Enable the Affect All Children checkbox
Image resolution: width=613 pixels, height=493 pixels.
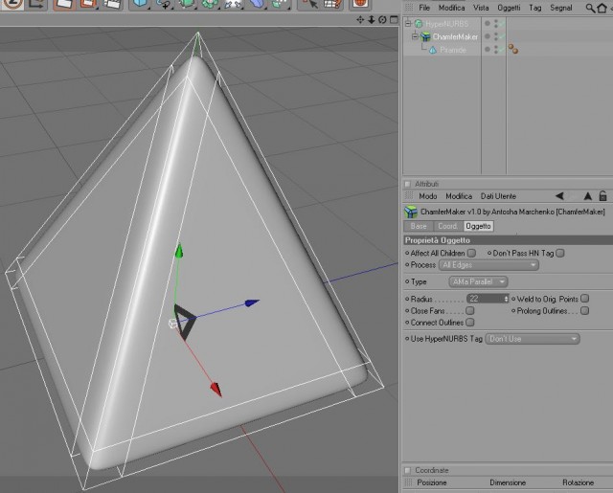tap(472, 253)
